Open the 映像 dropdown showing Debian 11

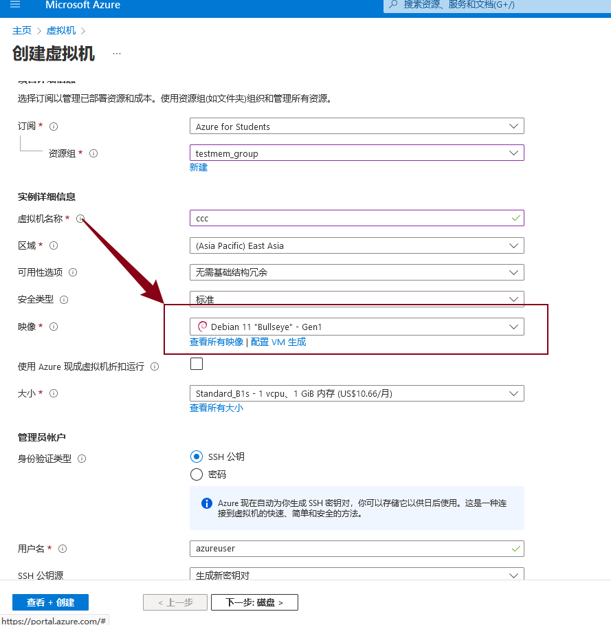click(x=356, y=327)
